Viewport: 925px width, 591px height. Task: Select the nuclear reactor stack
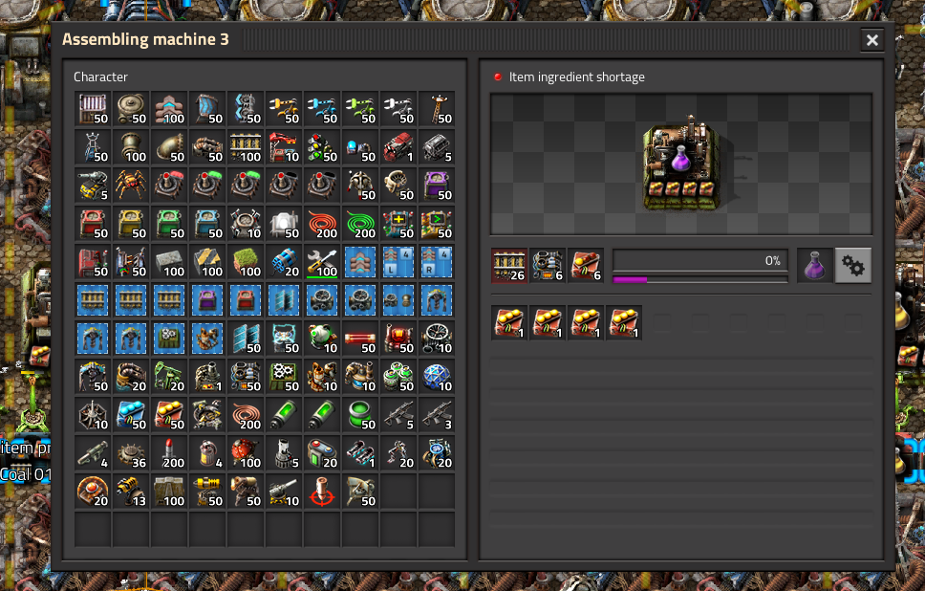[x=322, y=339]
